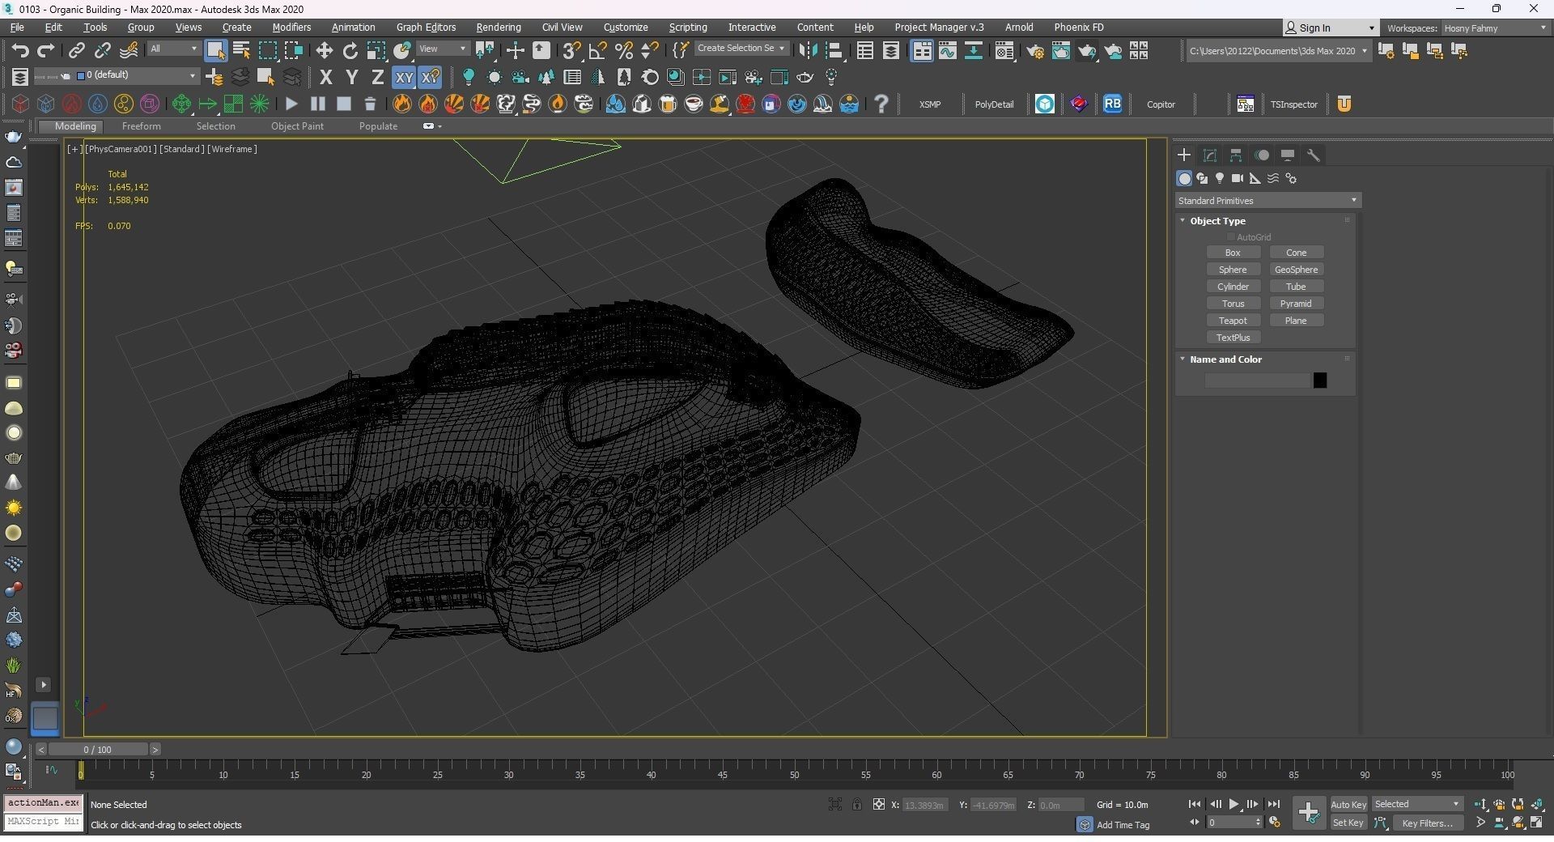Click frame 50 on the timeline
This screenshot has height=842, width=1554.
click(794, 774)
